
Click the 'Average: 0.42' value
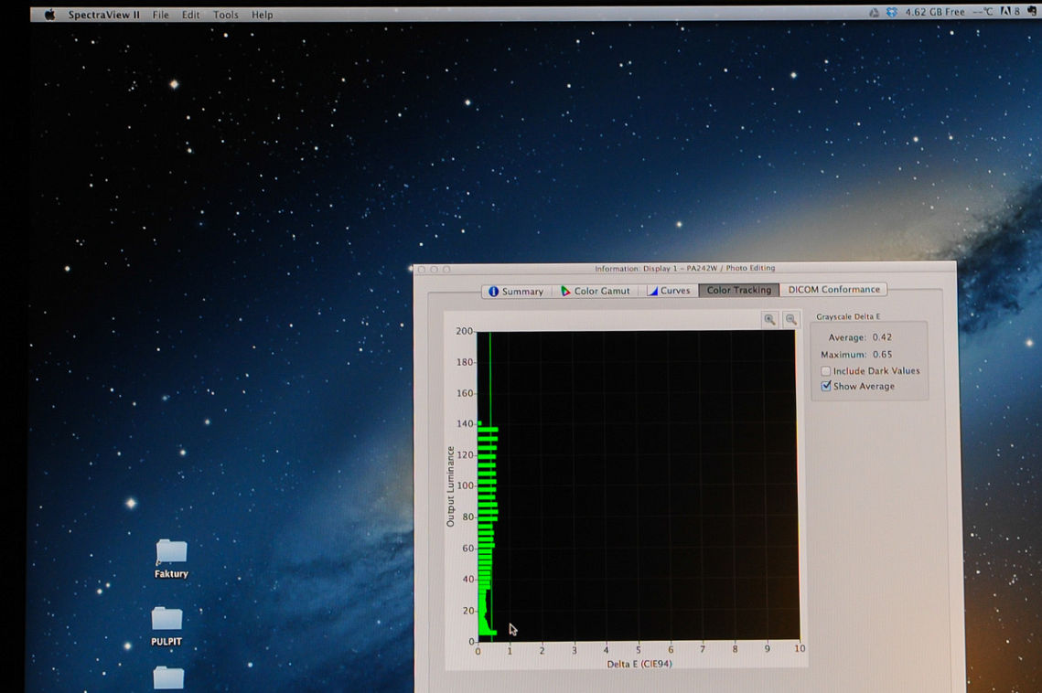pos(860,336)
